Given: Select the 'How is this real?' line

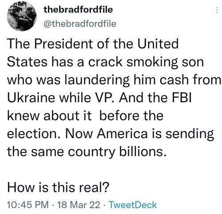Looking at the screenshot, I should (x=58, y=187).
